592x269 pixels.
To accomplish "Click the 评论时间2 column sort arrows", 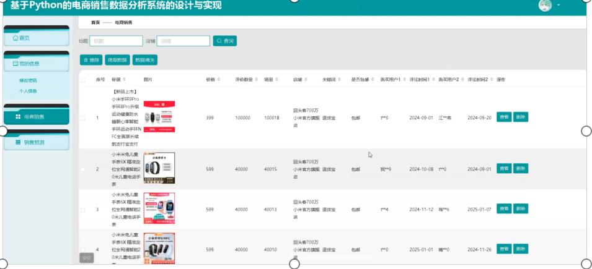I will pos(492,80).
